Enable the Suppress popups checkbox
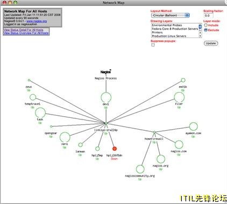 [x=153, y=45]
